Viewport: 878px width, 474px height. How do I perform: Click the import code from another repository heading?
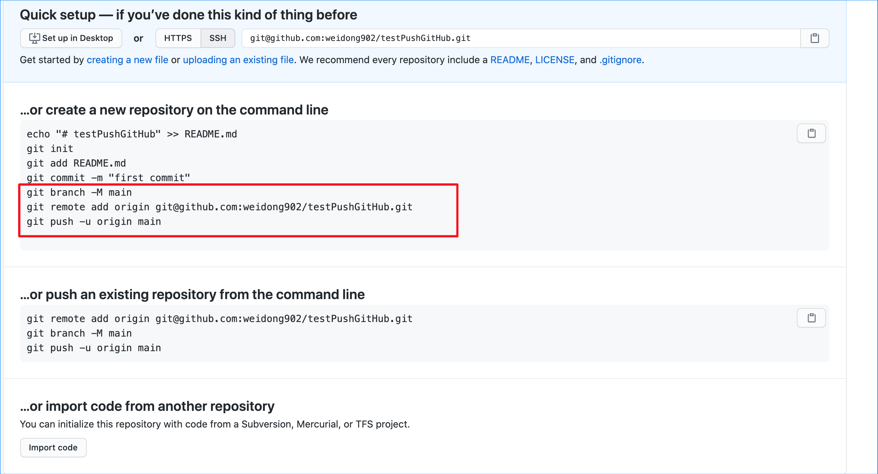point(147,406)
